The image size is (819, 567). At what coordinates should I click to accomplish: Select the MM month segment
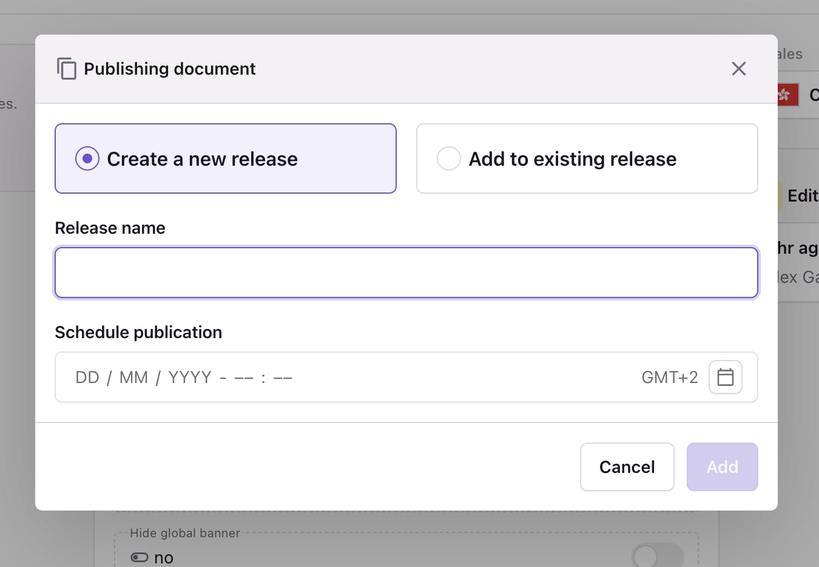pos(133,378)
